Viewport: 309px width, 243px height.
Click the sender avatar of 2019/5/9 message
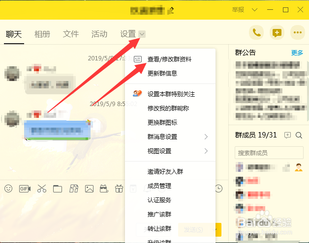click(12, 119)
